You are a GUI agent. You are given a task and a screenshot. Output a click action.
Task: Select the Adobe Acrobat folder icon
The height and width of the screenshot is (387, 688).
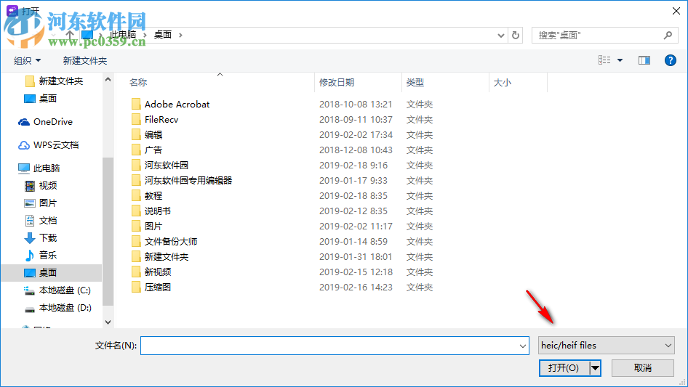[x=137, y=105]
